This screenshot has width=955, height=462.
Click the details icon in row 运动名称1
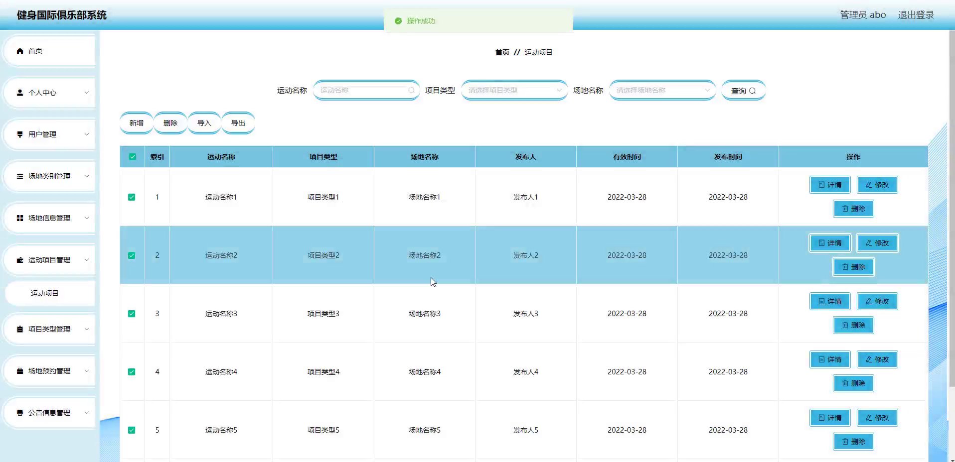coord(821,185)
